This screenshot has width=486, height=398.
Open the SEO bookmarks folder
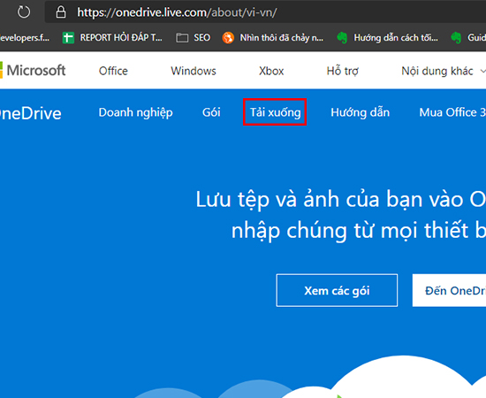coord(194,38)
